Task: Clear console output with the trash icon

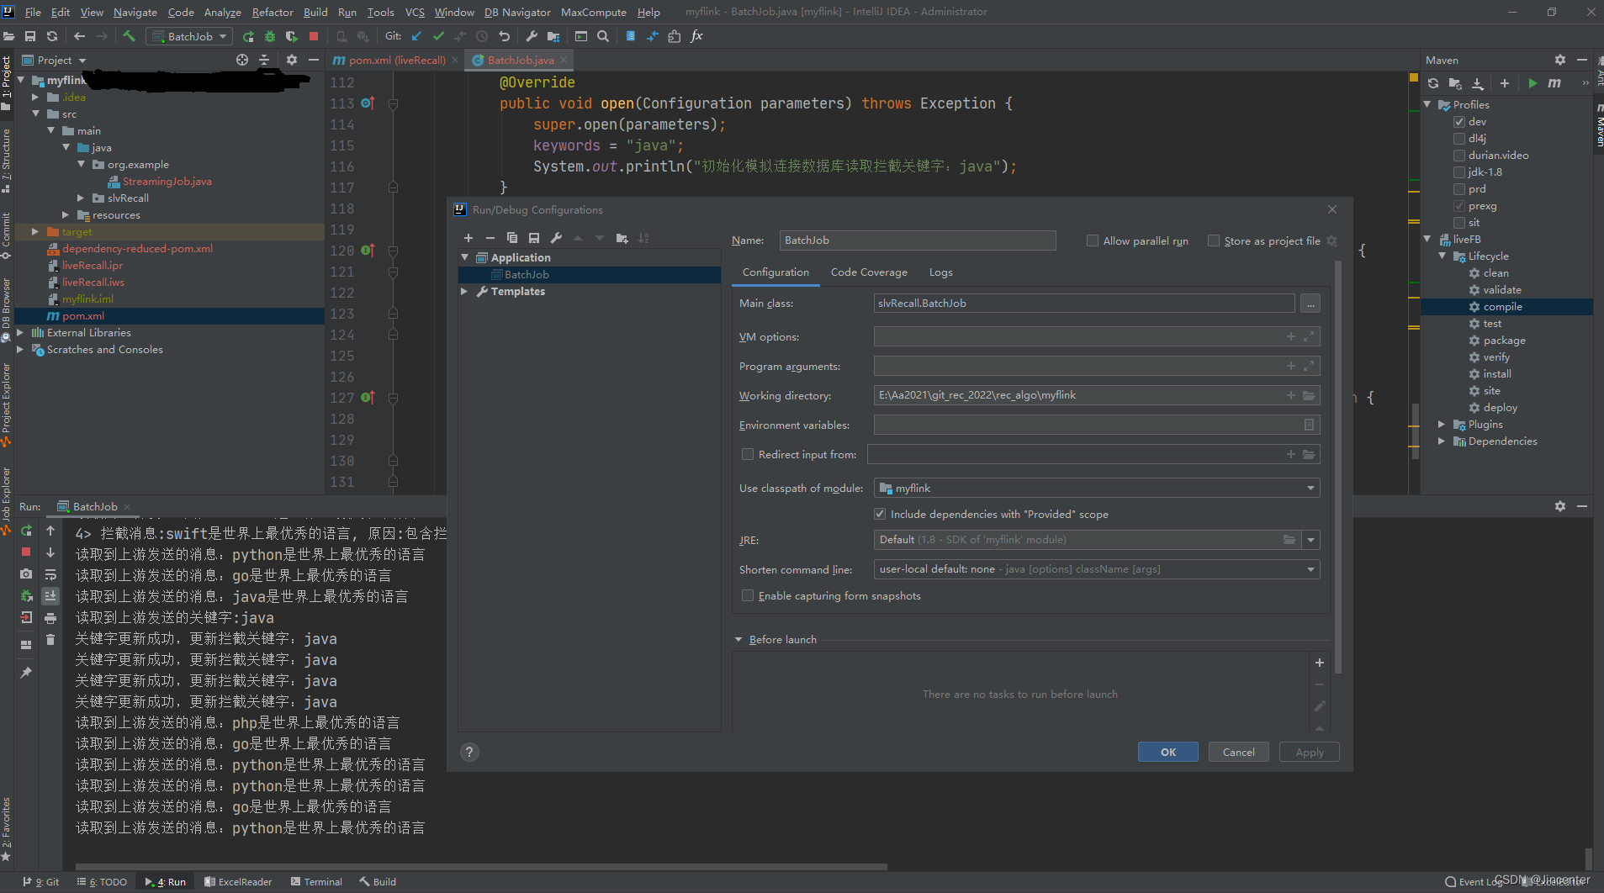Action: click(x=50, y=640)
